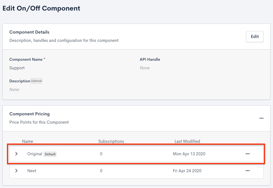Open the ellipsis menu for Next price point
The width and height of the screenshot is (273, 188).
(247, 171)
